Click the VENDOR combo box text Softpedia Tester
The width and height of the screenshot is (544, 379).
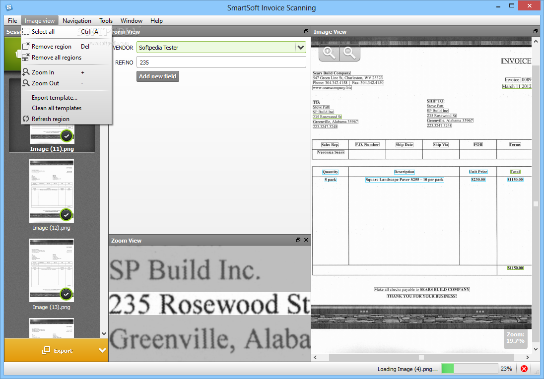click(158, 48)
